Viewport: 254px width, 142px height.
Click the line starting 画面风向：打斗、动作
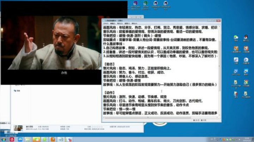coord(153,101)
